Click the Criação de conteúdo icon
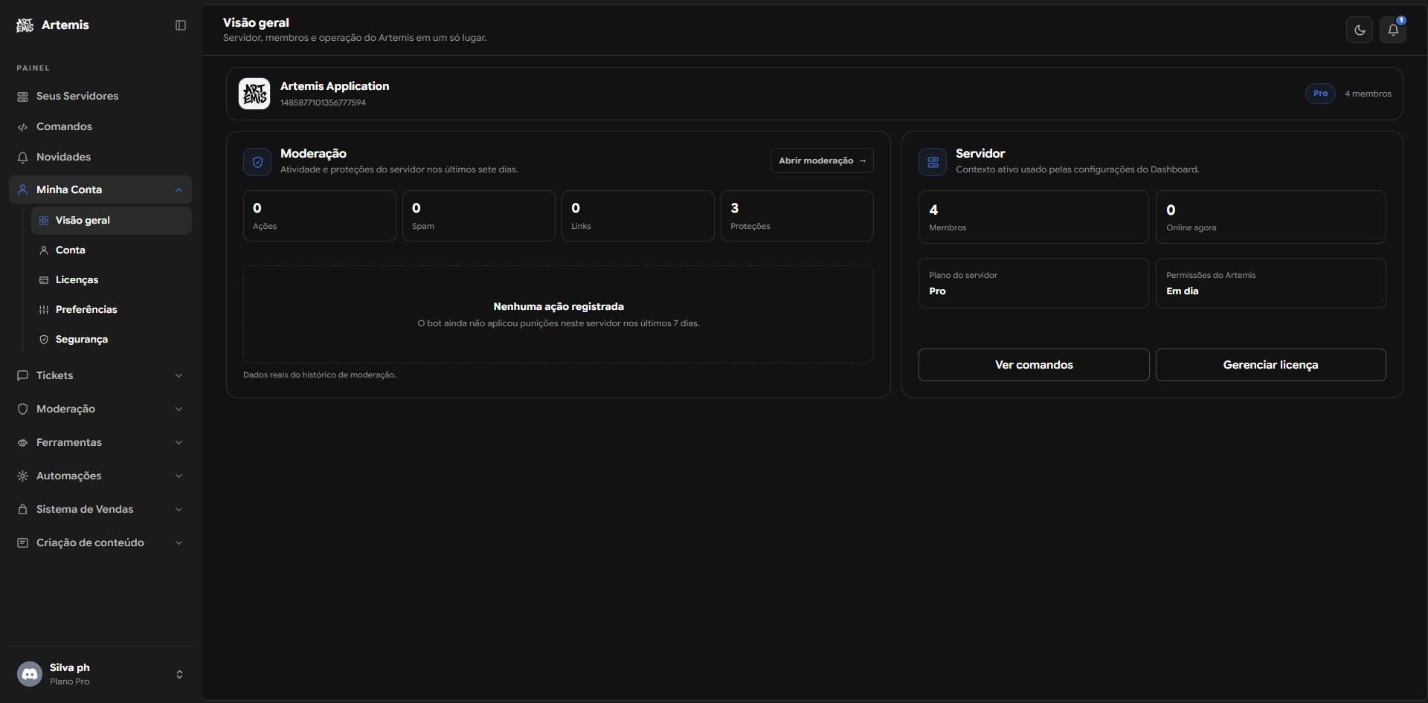Image resolution: width=1428 pixels, height=703 pixels. coord(23,542)
